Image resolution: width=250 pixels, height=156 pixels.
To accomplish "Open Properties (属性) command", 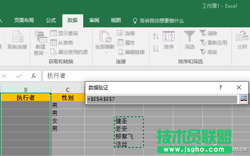I will pos(126,42).
